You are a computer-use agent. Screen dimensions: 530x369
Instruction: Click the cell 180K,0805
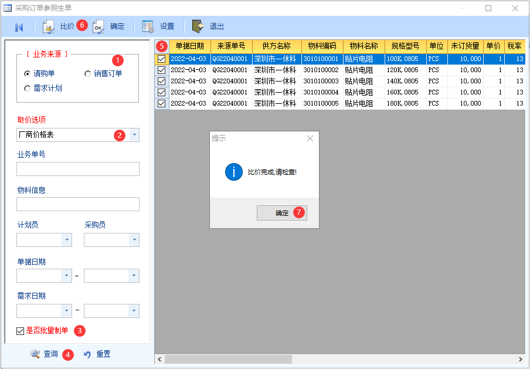(x=406, y=103)
